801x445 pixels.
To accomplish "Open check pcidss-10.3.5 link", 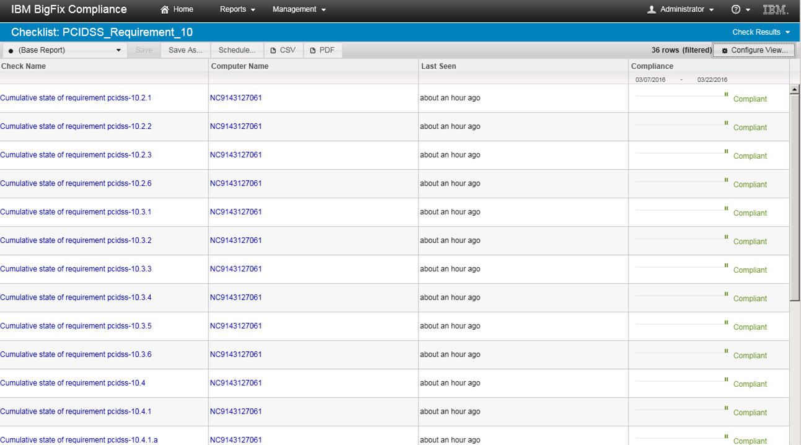I will [x=76, y=326].
